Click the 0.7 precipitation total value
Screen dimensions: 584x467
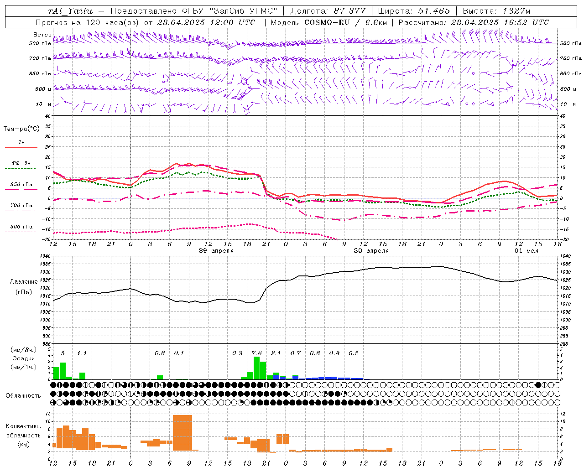pos(296,353)
